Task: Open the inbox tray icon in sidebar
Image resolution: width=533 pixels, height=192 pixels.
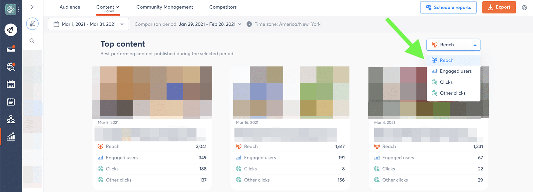Action: [11, 49]
